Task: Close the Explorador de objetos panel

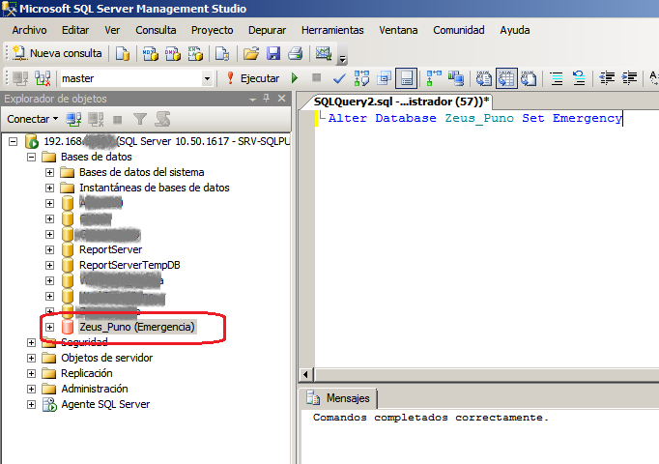Action: pyautogui.click(x=281, y=99)
